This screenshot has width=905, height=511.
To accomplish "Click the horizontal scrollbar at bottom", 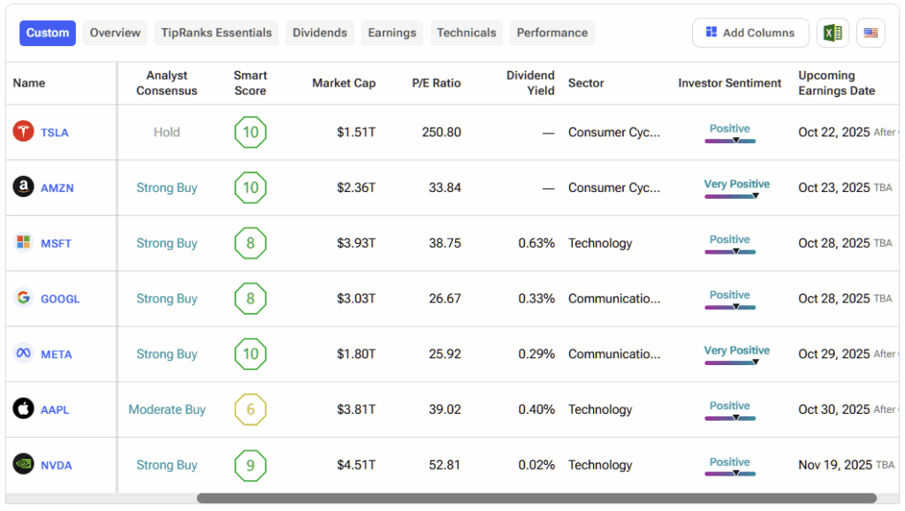I will click(536, 499).
